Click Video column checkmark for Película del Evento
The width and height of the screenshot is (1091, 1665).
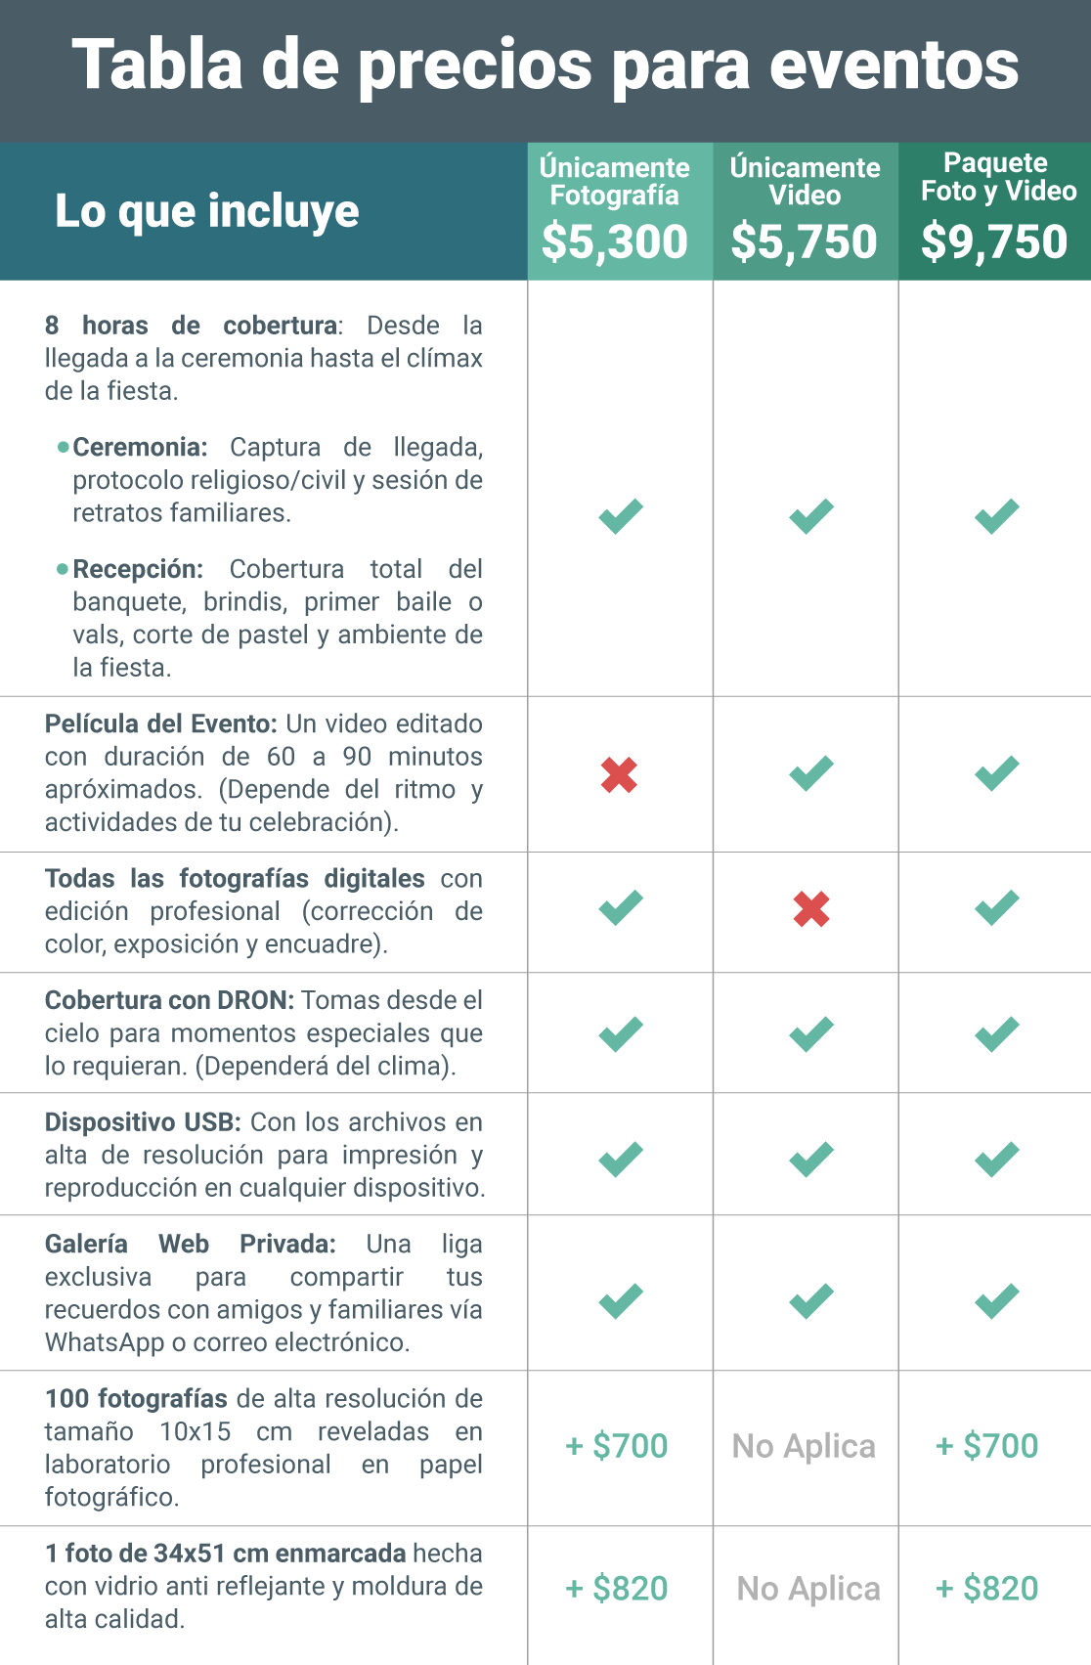pos(811,773)
